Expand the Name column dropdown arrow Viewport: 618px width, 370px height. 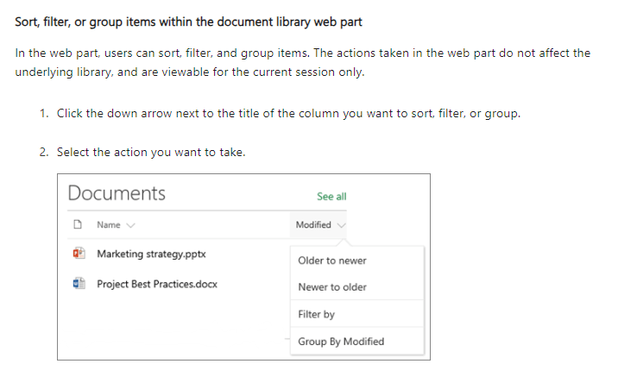click(x=130, y=225)
